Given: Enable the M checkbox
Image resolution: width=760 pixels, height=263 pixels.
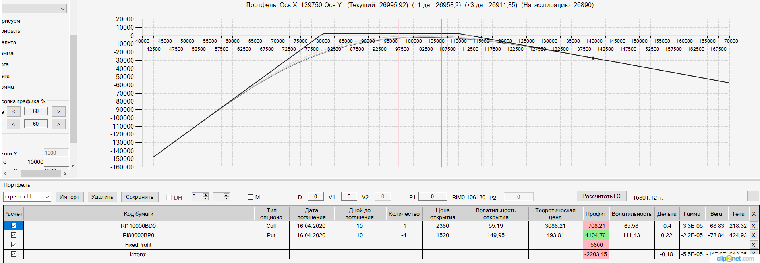Looking at the screenshot, I should click(x=250, y=197).
